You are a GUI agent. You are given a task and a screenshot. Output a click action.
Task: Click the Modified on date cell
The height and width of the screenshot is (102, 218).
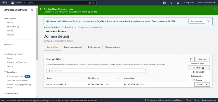coord(98,84)
